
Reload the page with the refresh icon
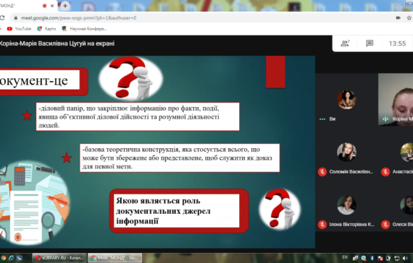(x=2, y=18)
